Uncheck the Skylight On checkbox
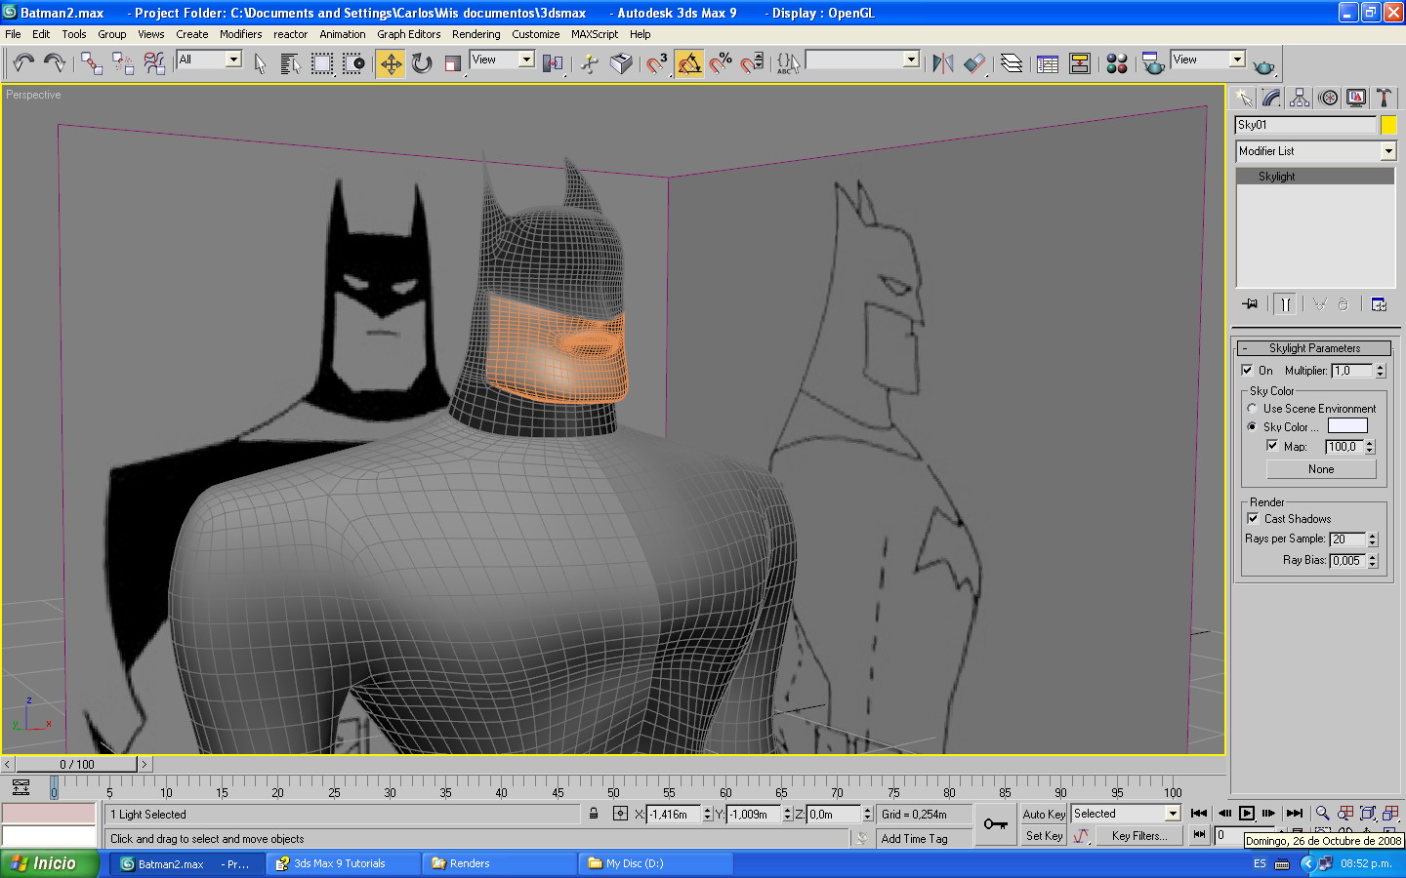Image resolution: width=1406 pixels, height=878 pixels. [x=1247, y=371]
